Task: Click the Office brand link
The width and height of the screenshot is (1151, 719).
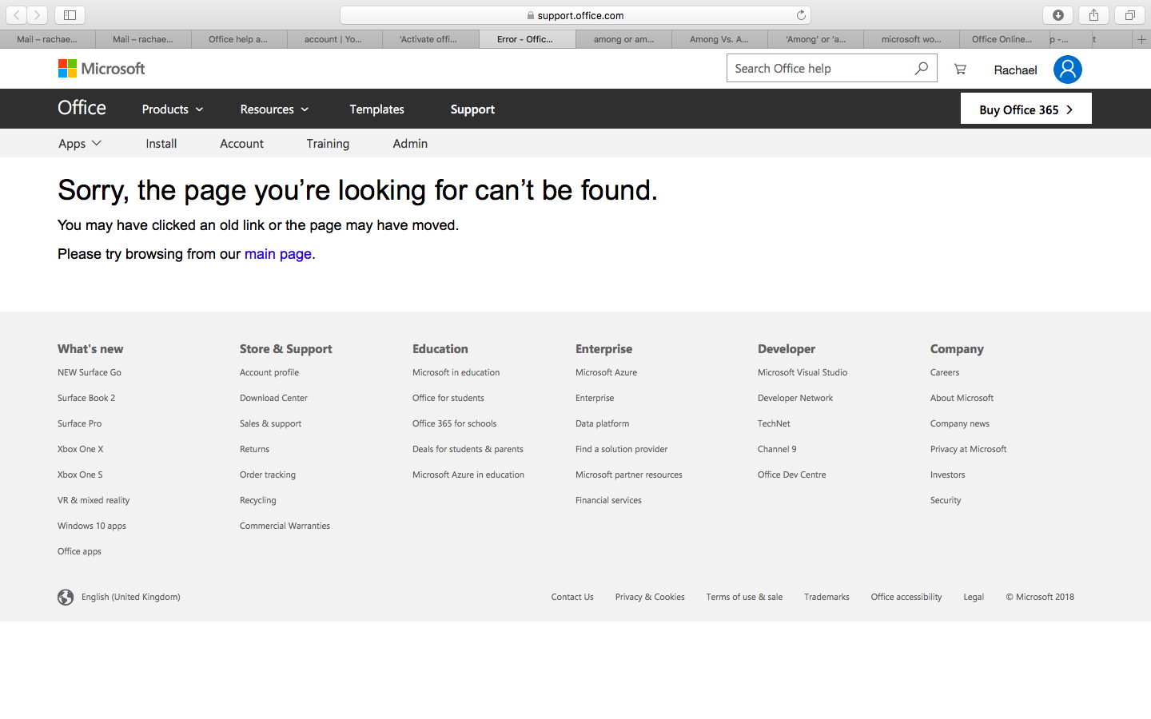Action: [82, 108]
